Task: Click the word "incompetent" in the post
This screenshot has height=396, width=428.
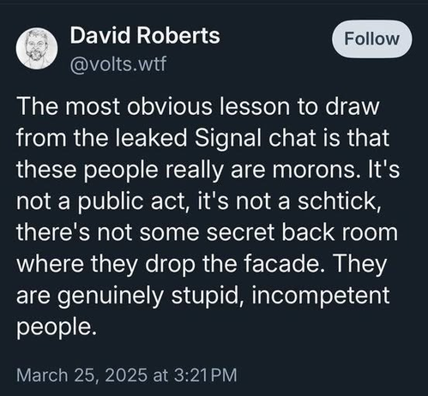Action: [x=321, y=296]
